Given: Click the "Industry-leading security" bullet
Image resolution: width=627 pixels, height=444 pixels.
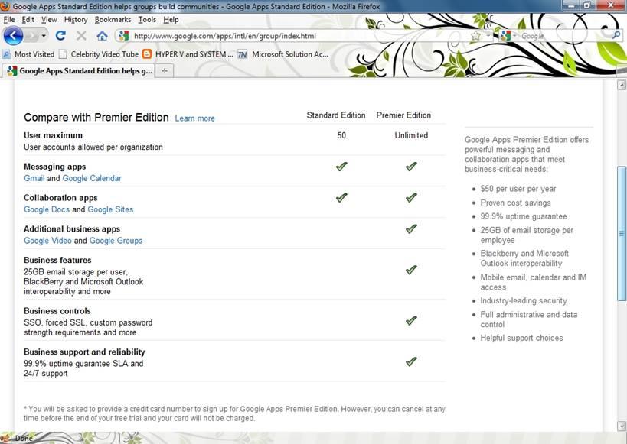Looking at the screenshot, I should [524, 300].
